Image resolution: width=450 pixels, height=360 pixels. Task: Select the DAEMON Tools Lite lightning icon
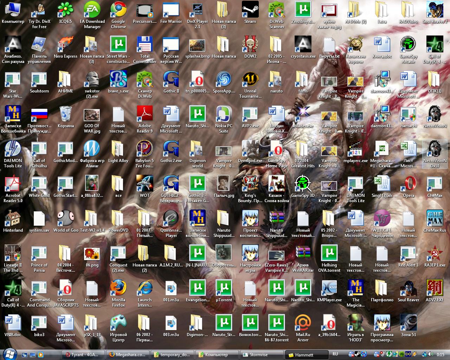(13, 149)
